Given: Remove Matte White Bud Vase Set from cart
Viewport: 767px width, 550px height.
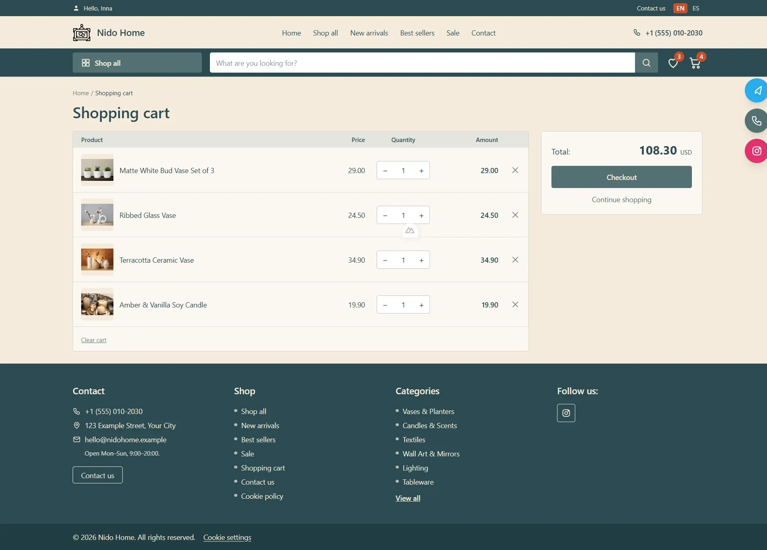Looking at the screenshot, I should 515,170.
